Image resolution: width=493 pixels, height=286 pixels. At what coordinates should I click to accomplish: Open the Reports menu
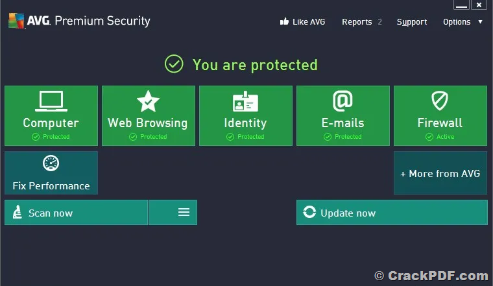pos(357,21)
